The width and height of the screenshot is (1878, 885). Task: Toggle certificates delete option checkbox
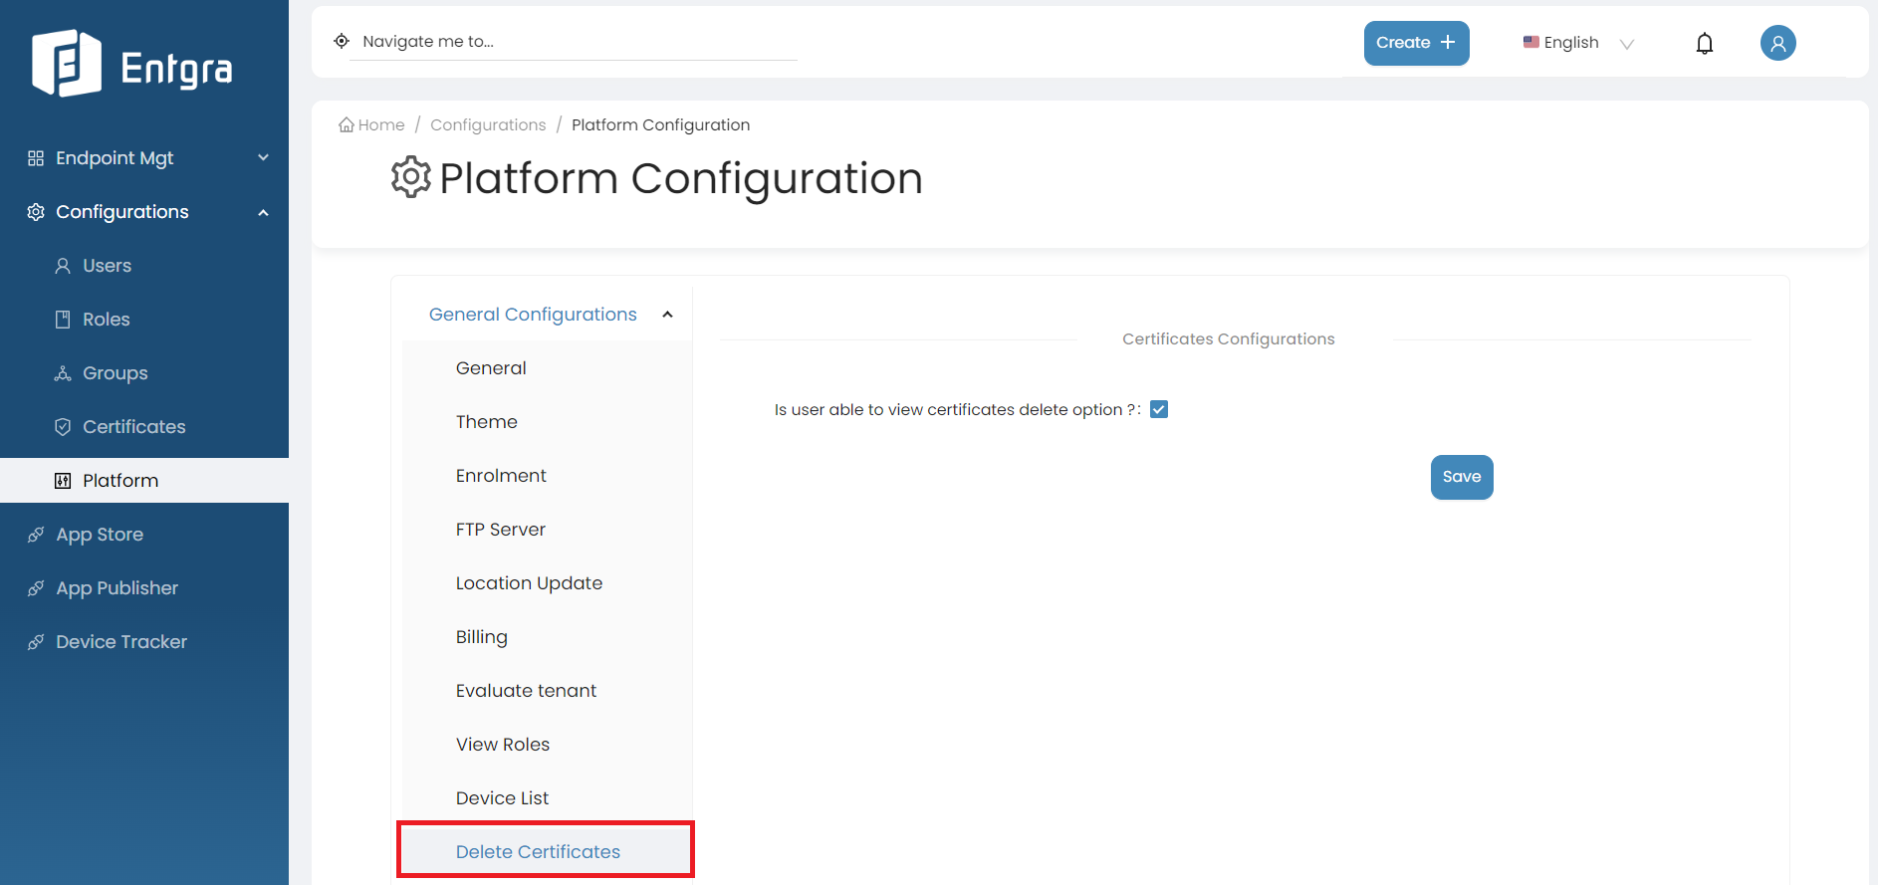click(1159, 409)
